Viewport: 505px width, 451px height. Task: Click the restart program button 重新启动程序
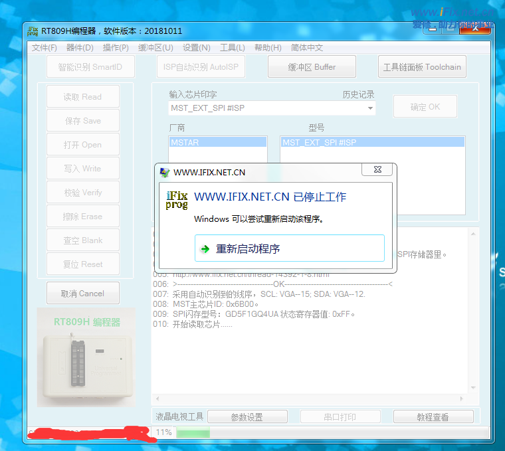(289, 248)
